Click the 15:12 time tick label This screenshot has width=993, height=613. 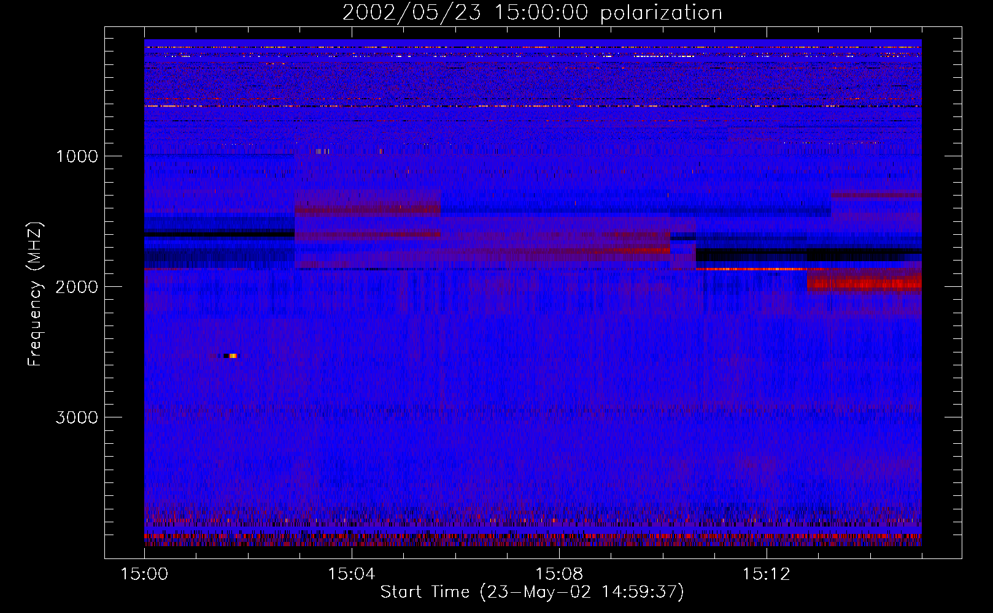(767, 574)
